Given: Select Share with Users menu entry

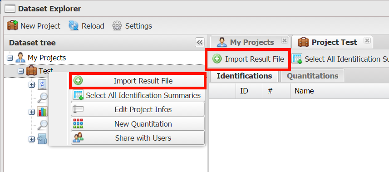Looking at the screenshot, I should pos(138,138).
